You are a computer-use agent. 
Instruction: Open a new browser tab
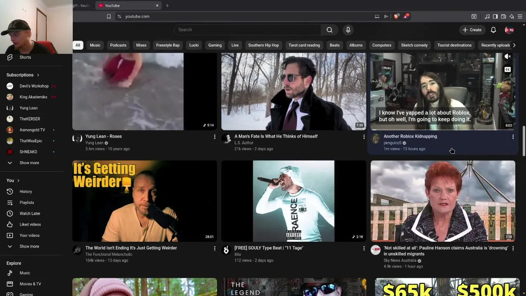[x=167, y=5]
